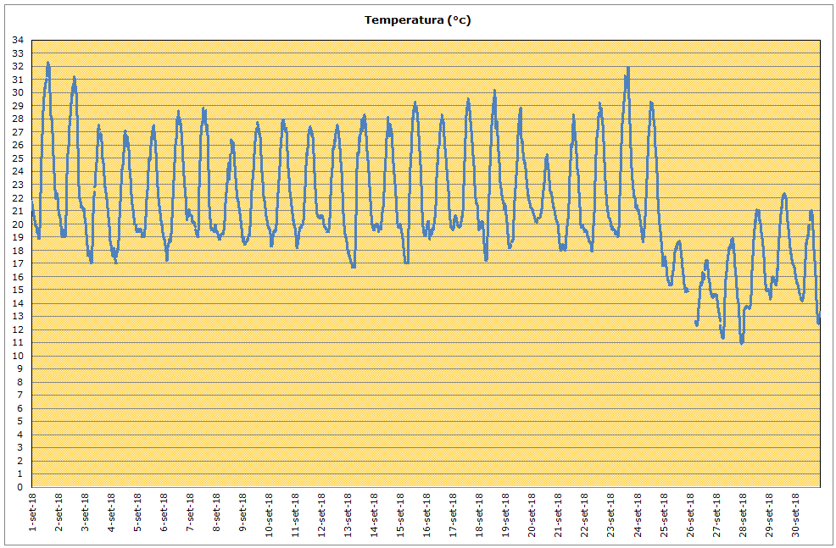Click the chart title Temperatura (°c)
The width and height of the screenshot is (836, 548).
(x=417, y=20)
